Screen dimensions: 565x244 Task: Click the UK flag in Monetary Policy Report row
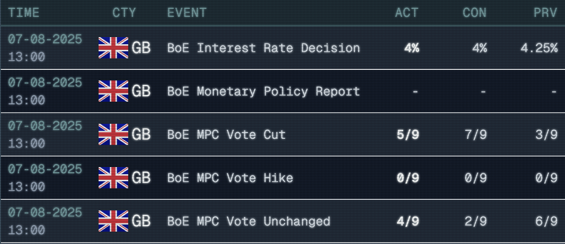tap(113, 91)
